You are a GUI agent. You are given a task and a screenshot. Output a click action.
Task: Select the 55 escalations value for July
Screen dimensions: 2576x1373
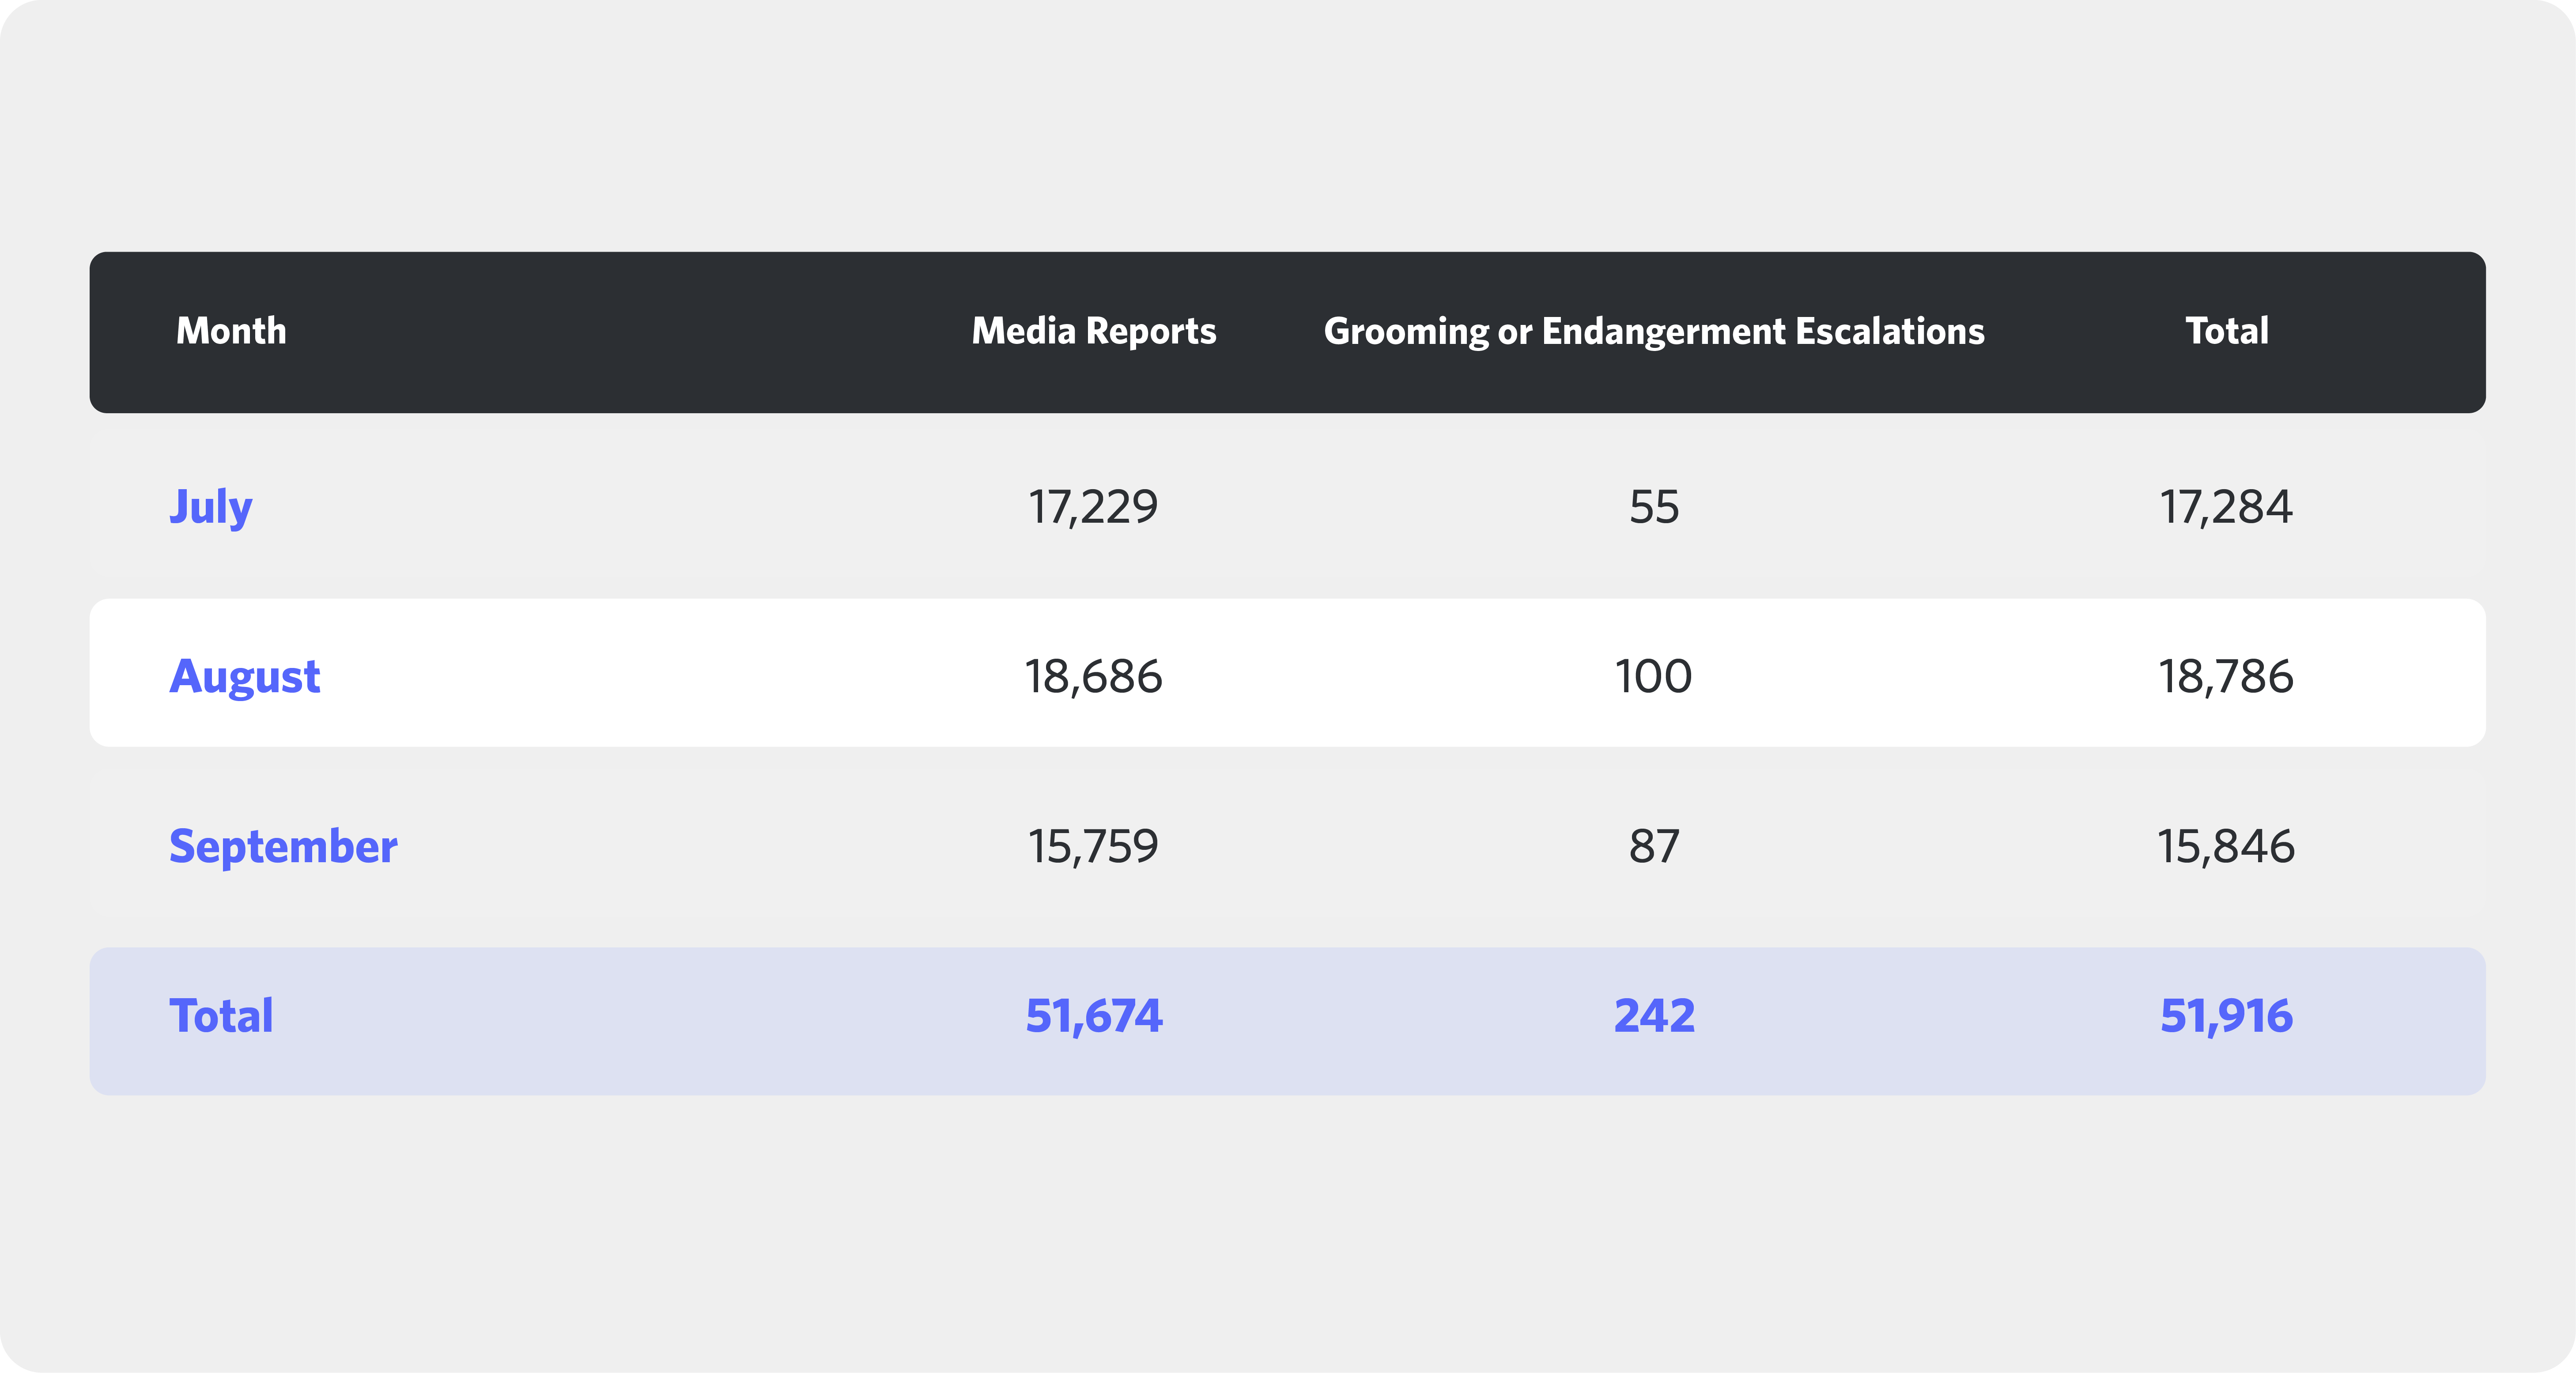pos(1654,507)
